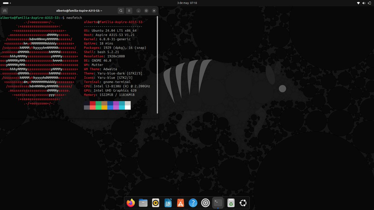Screen dimensions: 374x210
Task: Open the Files manager from dock
Action: (143, 203)
